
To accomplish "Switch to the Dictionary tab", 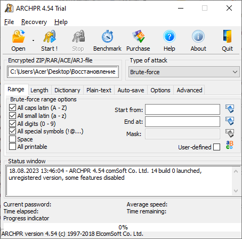I will pyautogui.click(x=67, y=90).
